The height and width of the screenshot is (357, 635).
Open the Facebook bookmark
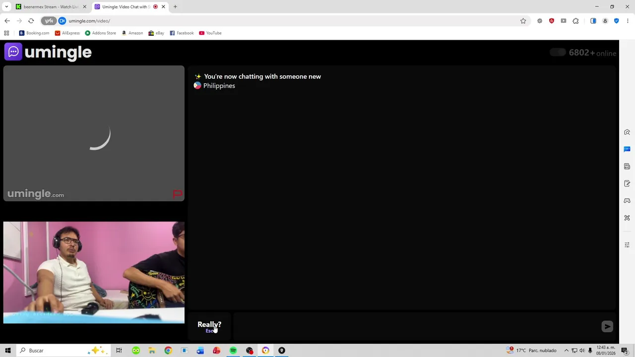(x=182, y=33)
